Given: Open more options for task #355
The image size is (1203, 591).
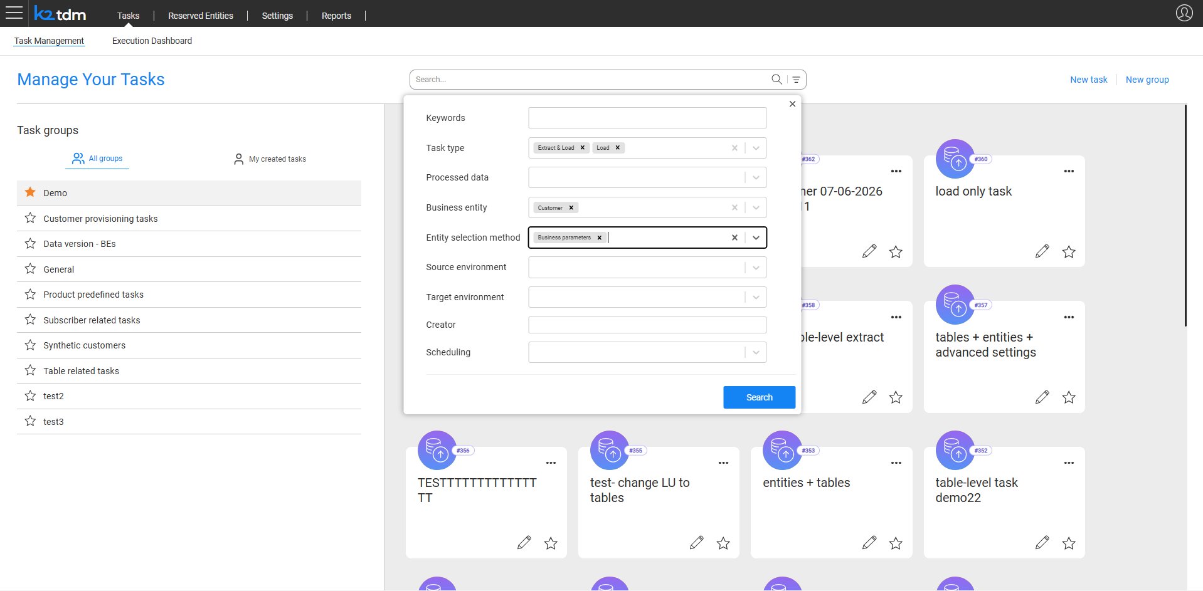Looking at the screenshot, I should [723, 463].
